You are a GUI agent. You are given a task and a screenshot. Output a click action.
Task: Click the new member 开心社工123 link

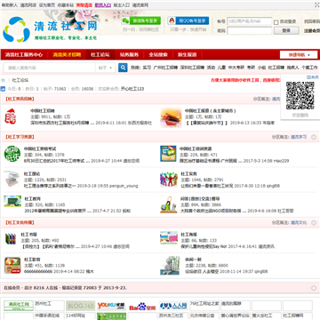point(132,89)
